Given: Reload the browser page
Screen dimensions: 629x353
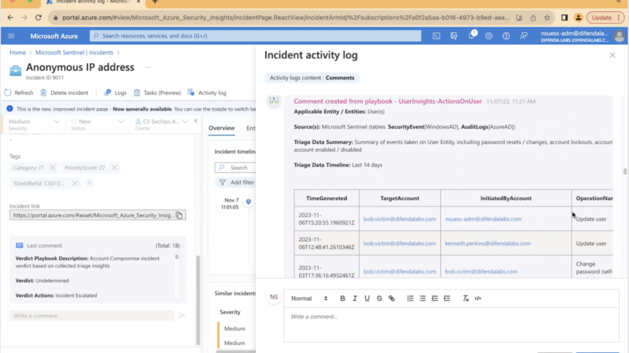Looking at the screenshot, I should pos(38,18).
